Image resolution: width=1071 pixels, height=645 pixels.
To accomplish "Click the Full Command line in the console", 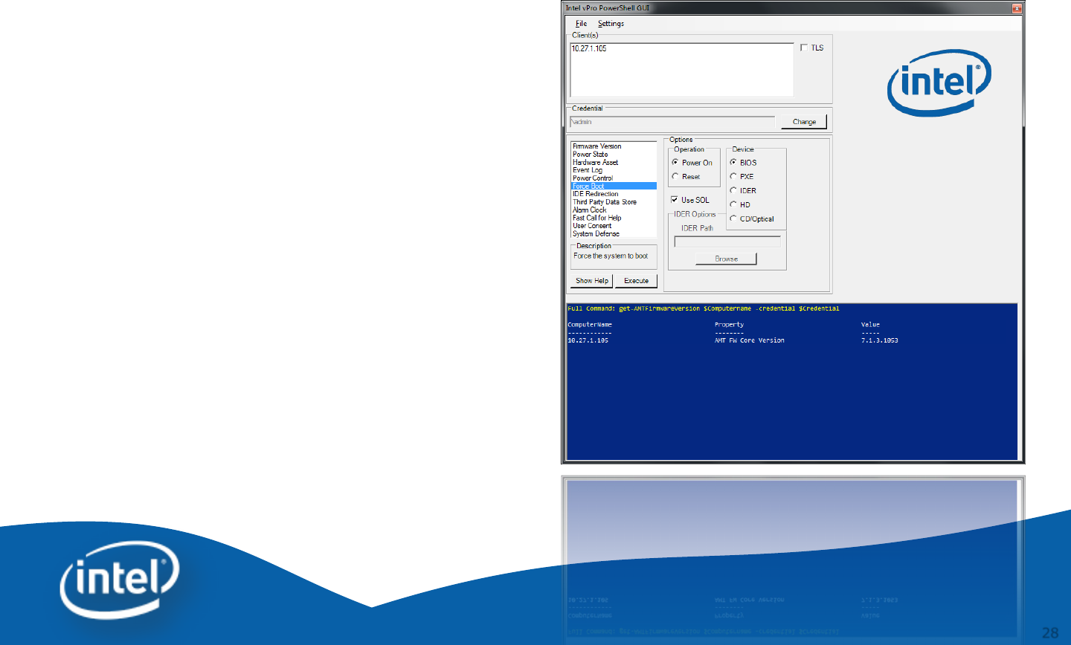I will tap(703, 308).
